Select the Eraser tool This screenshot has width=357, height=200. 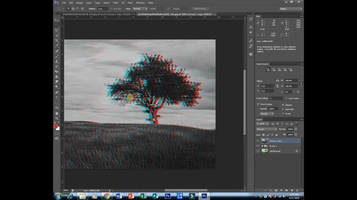point(56,72)
